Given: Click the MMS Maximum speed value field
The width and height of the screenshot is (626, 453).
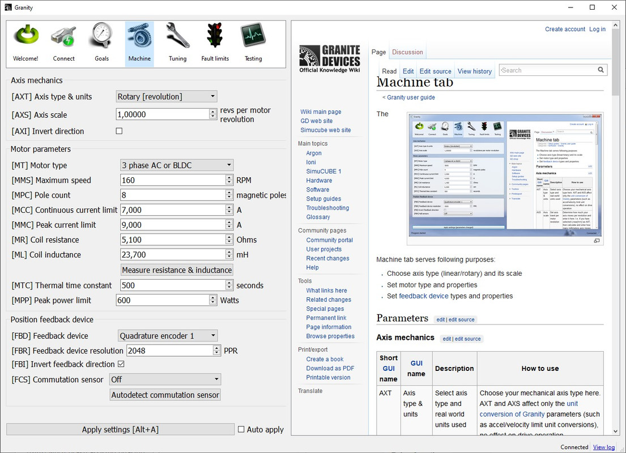Looking at the screenshot, I should (x=173, y=180).
